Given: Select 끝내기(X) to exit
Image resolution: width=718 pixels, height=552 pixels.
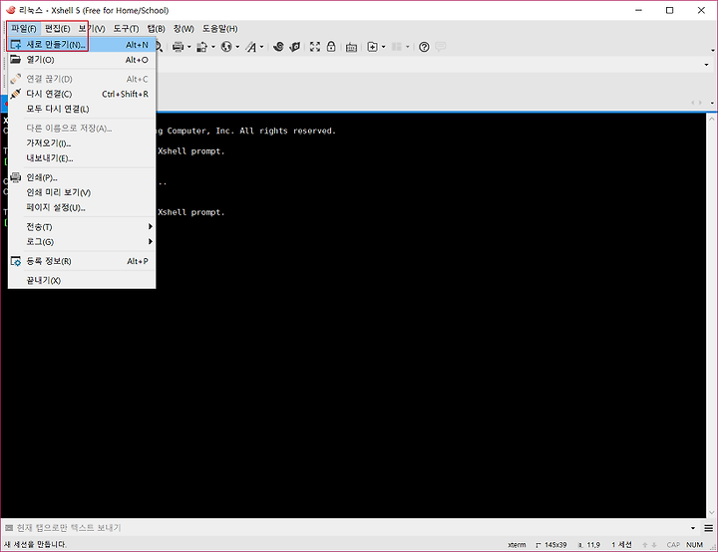Looking at the screenshot, I should pyautogui.click(x=82, y=281).
